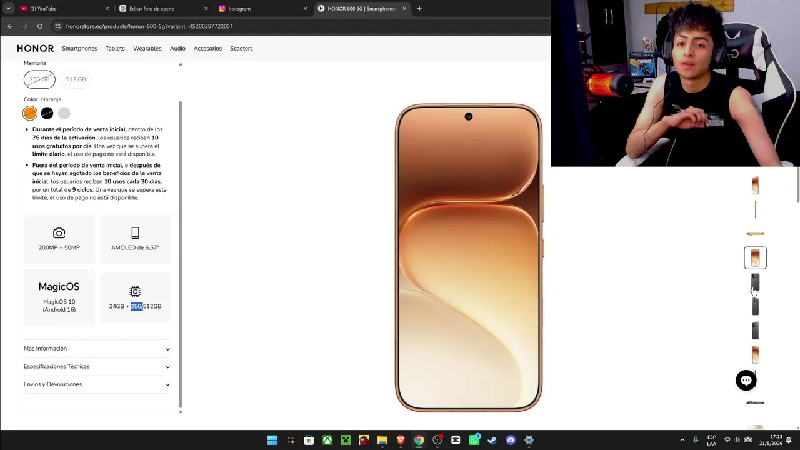Open a new browser tab with the plus icon

click(x=419, y=9)
